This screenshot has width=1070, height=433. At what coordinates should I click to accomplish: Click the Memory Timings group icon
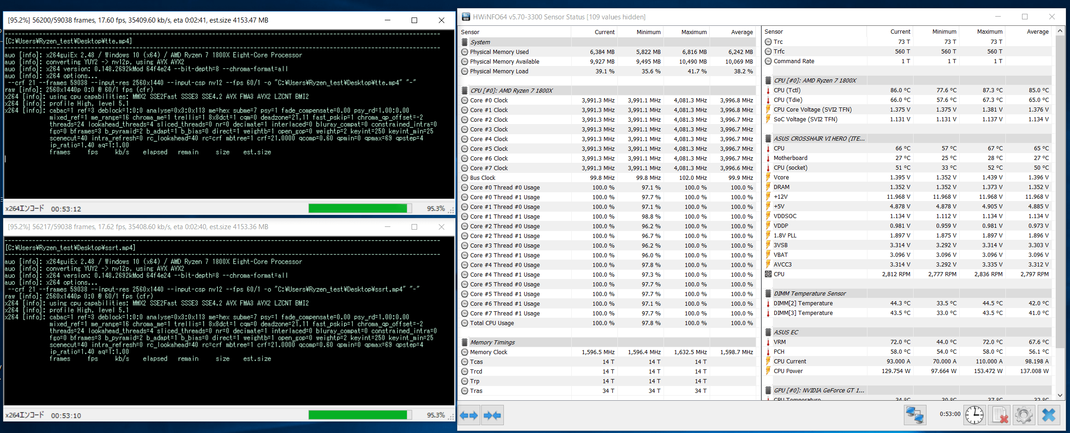465,342
